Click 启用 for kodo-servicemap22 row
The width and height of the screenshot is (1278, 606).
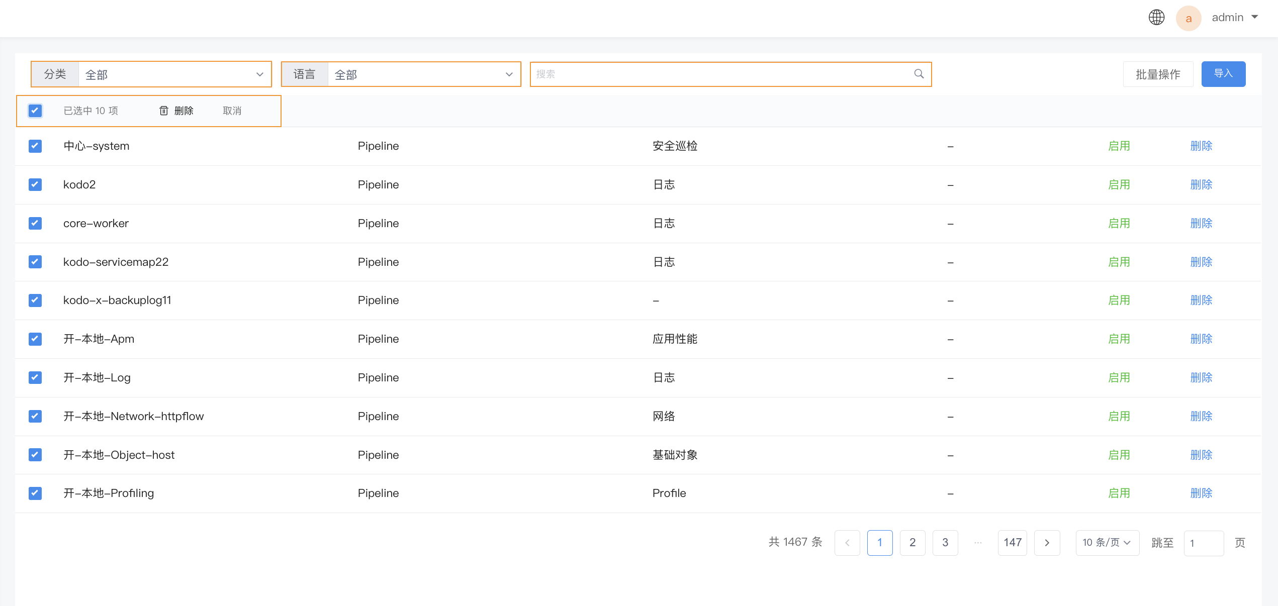1119,262
